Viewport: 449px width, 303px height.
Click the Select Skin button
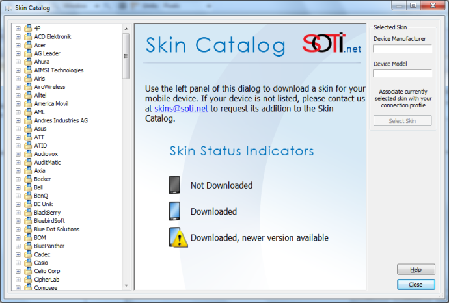pos(402,121)
